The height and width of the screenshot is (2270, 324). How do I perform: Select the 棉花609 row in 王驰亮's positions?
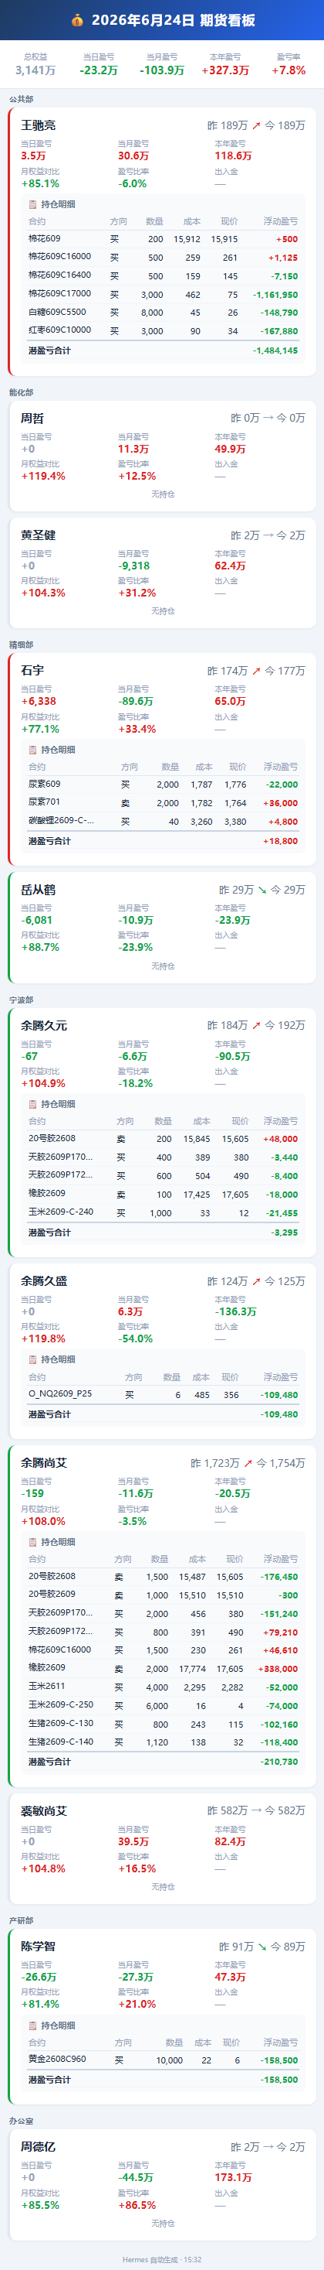pyautogui.click(x=164, y=239)
